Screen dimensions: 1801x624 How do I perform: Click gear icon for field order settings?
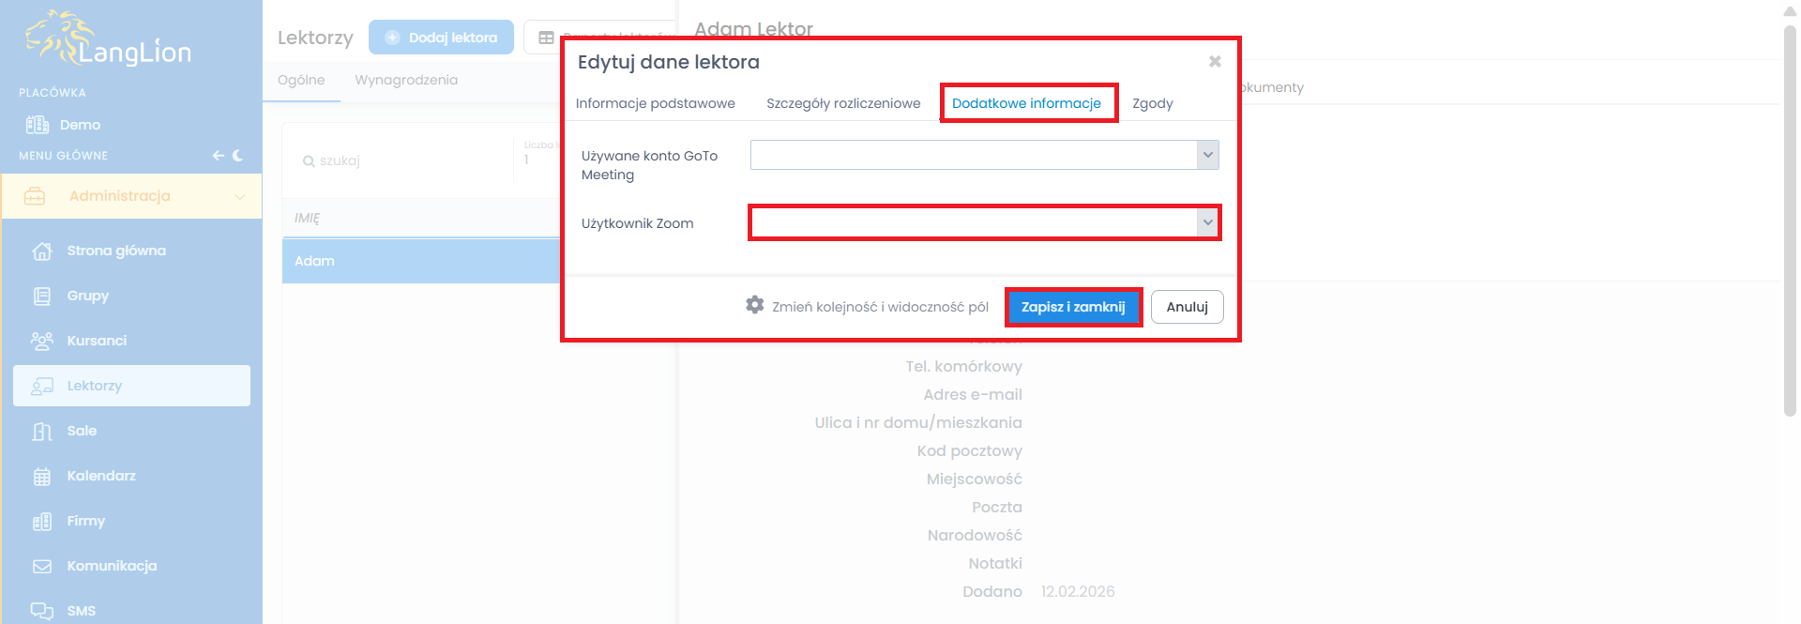755,305
